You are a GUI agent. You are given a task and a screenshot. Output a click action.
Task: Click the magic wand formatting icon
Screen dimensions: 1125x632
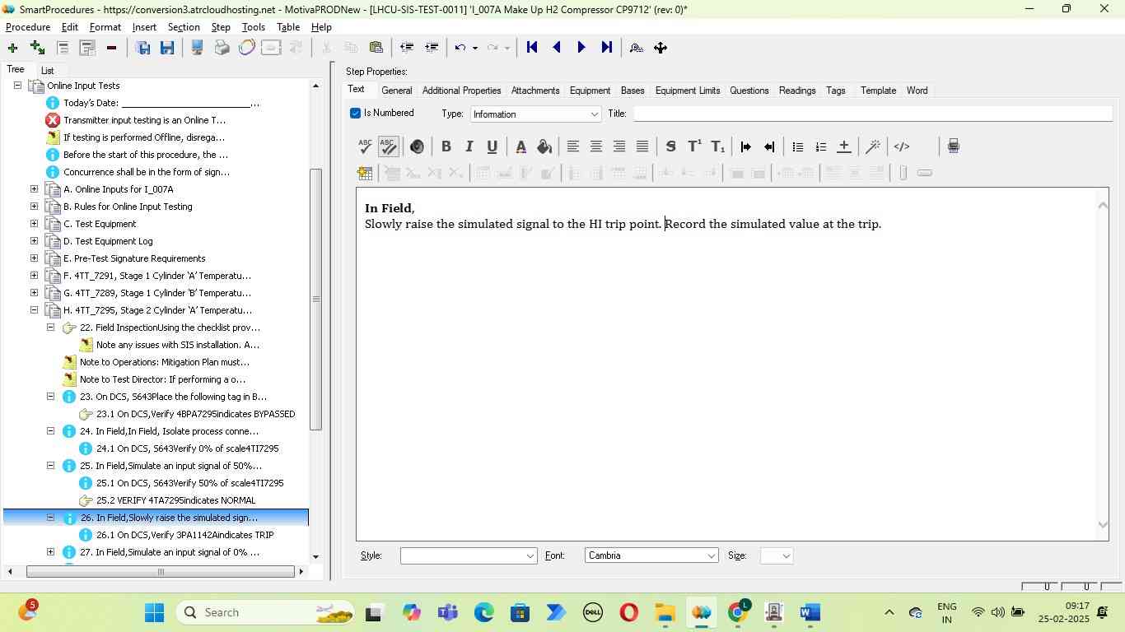(873, 146)
